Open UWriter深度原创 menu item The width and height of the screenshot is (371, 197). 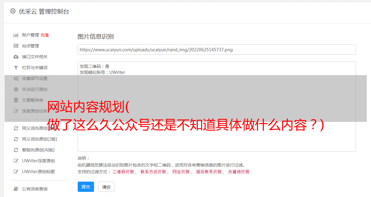point(38,161)
